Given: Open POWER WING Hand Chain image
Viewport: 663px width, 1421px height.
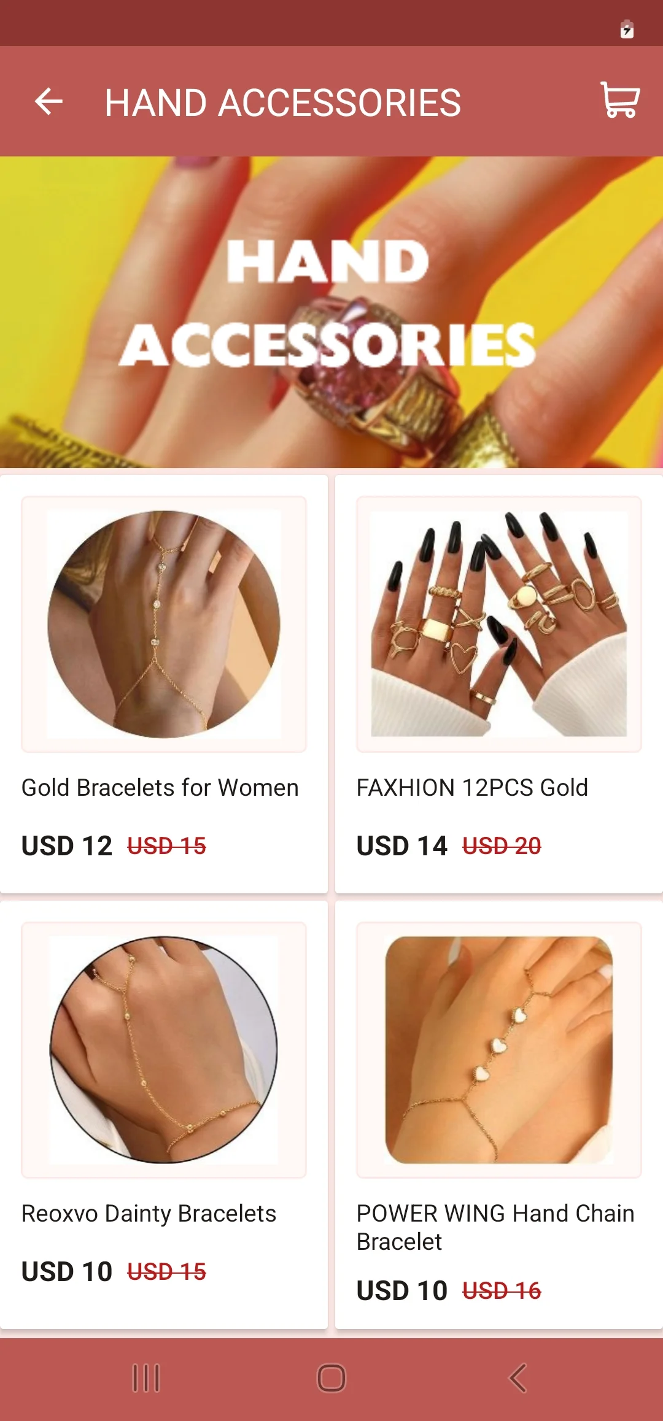Looking at the screenshot, I should coord(499,1050).
